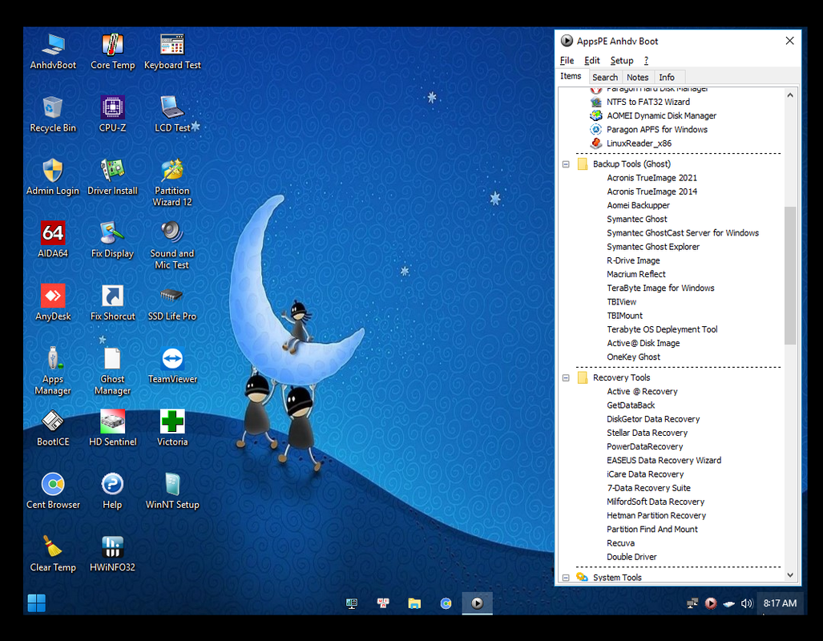
Task: Open SSD Life Pro icon
Action: [172, 303]
